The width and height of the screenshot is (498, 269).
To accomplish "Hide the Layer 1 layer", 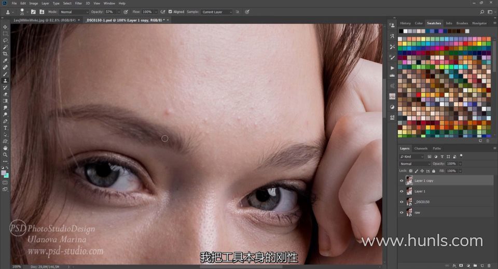I will pos(402,191).
